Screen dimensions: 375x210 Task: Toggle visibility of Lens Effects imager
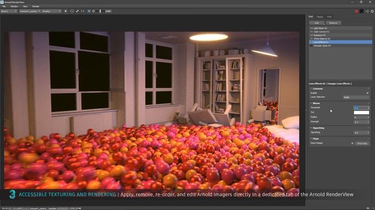pos(311,42)
